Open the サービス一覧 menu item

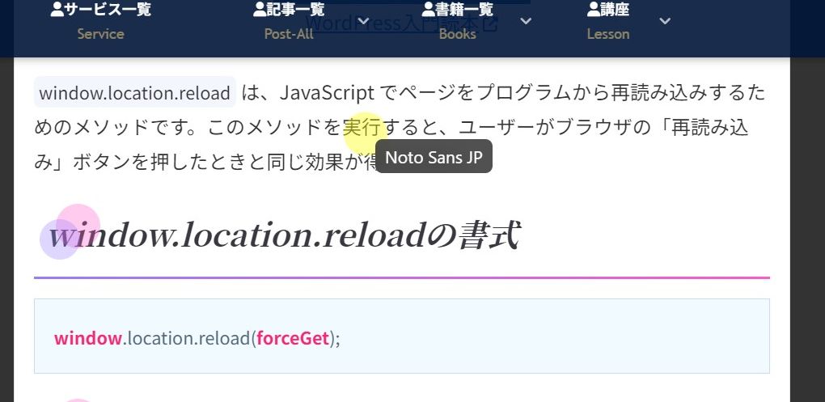point(108,10)
